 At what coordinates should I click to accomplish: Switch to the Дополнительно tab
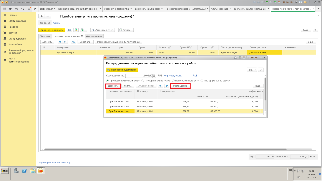[94, 36]
